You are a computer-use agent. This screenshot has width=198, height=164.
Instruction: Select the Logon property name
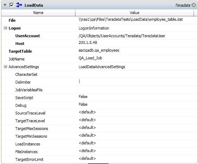[x=14, y=28]
